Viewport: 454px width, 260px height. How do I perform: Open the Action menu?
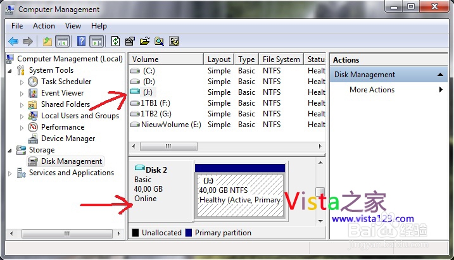44,26
